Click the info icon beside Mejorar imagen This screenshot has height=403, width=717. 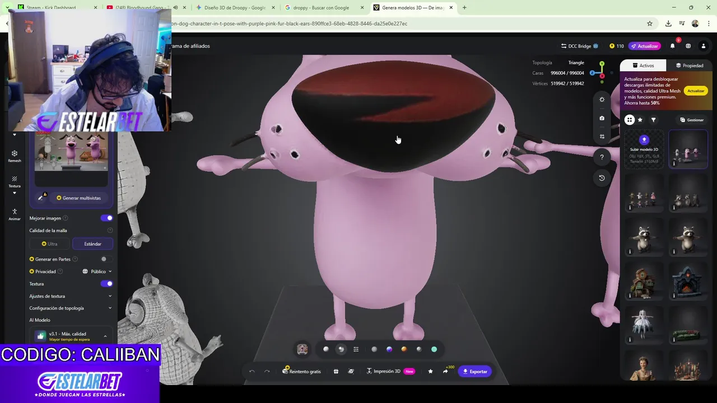66,218
